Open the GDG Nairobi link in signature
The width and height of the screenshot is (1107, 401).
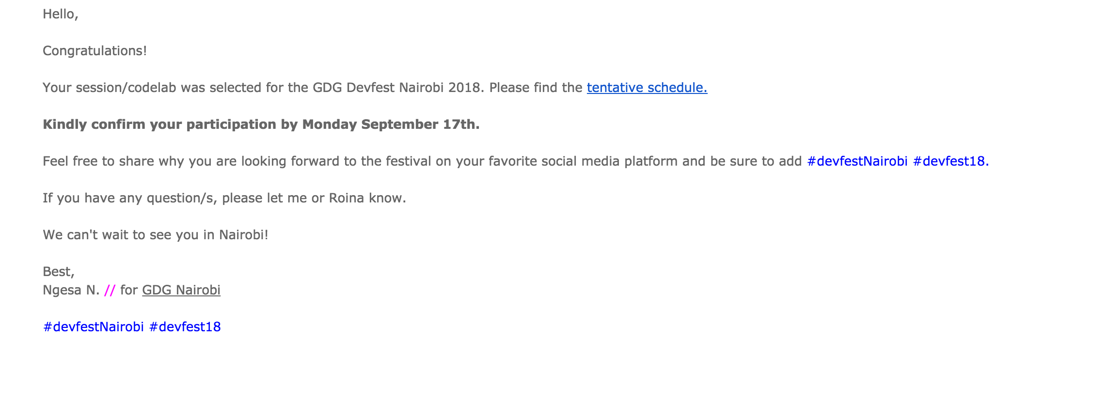181,290
